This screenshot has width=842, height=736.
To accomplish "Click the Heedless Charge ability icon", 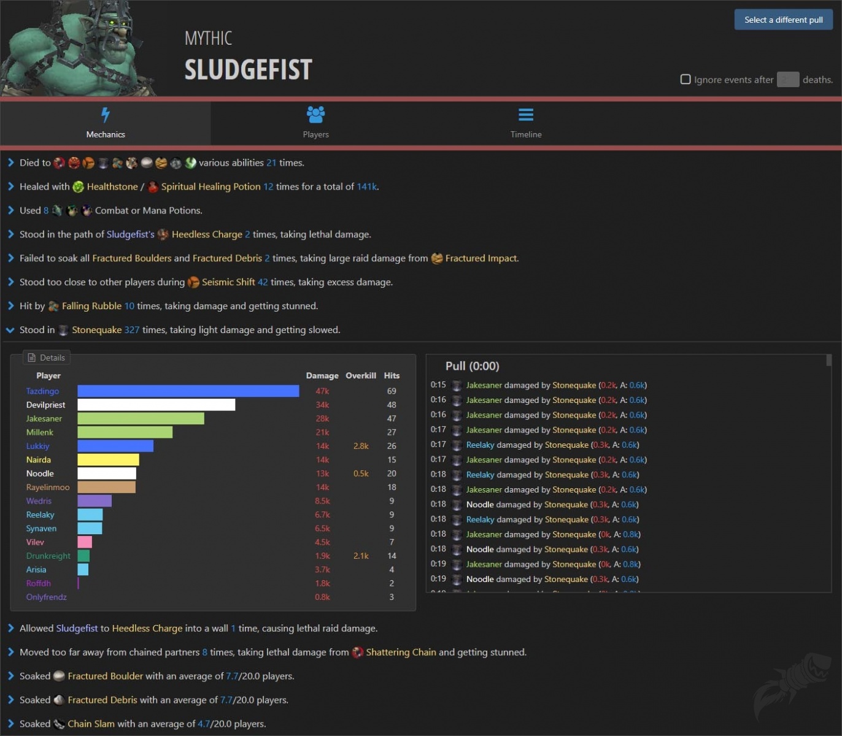I will tap(163, 234).
